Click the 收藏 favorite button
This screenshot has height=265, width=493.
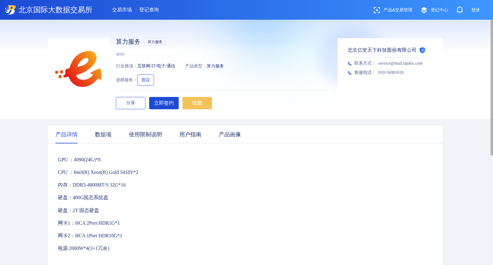(x=197, y=103)
